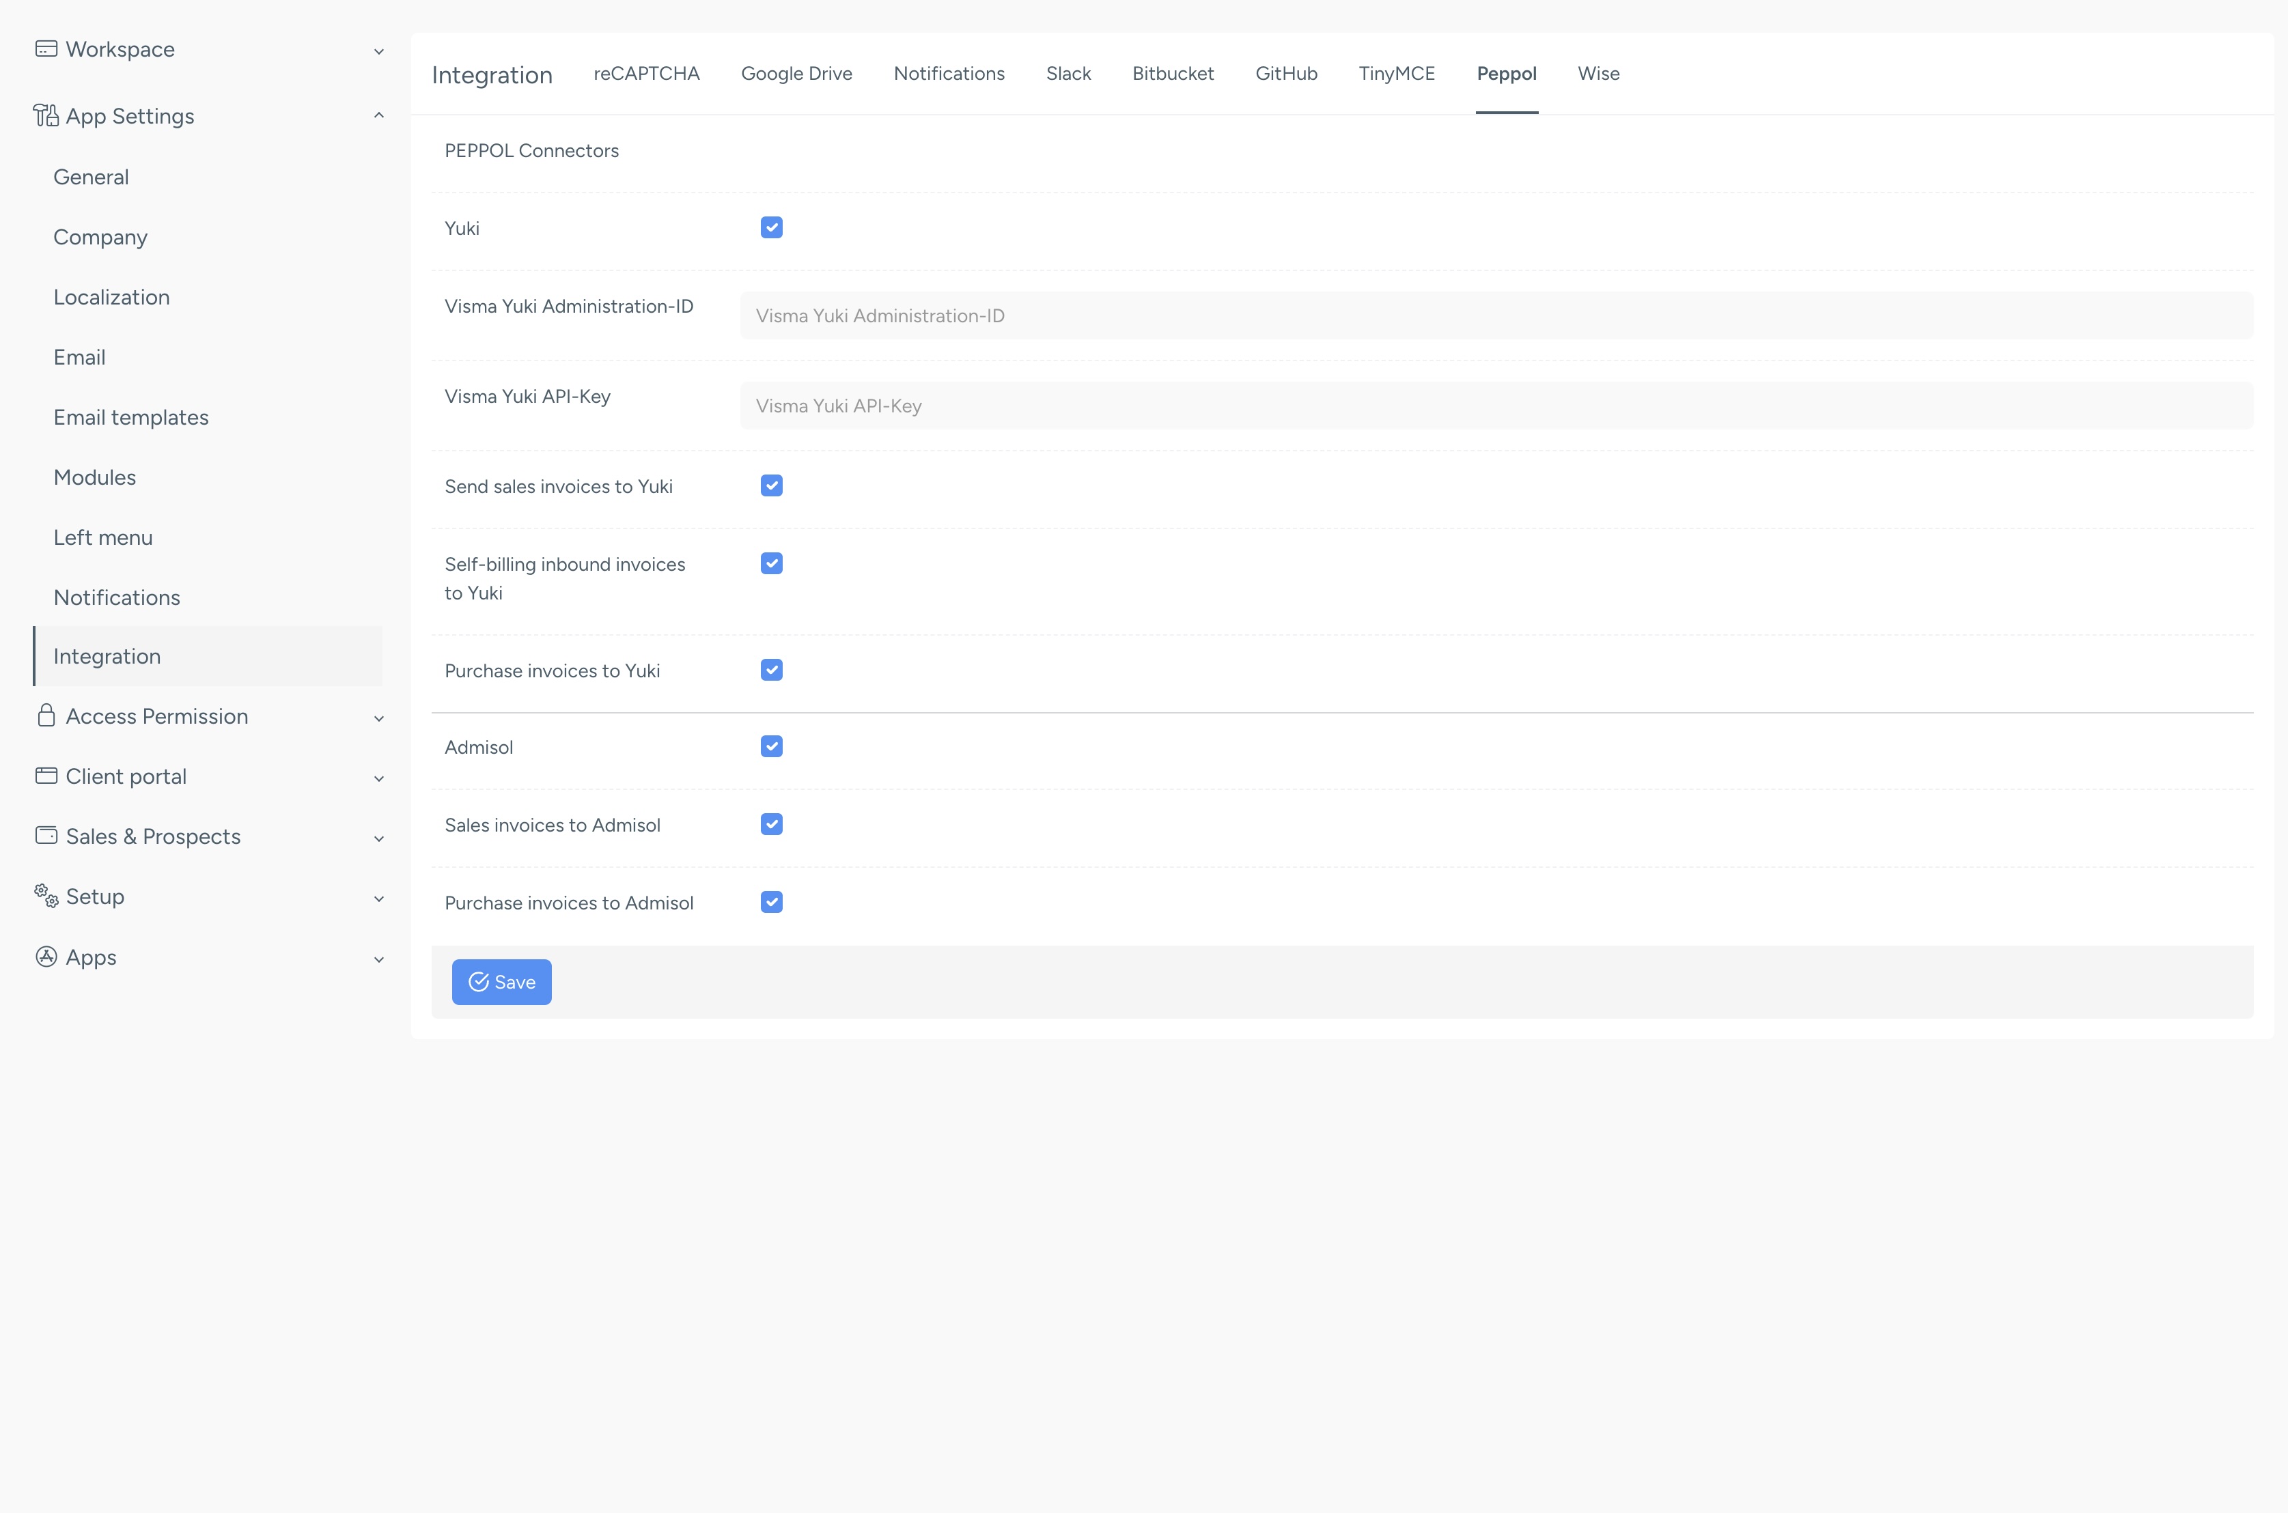Toggle the Admisol connector checkbox
2288x1513 pixels.
(x=771, y=747)
